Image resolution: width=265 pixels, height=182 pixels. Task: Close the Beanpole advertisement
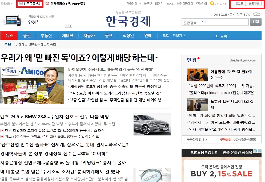pos(260,151)
